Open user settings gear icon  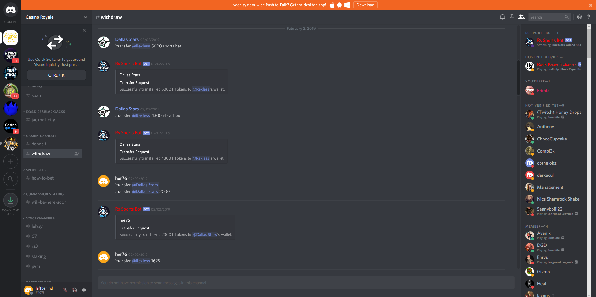point(84,290)
